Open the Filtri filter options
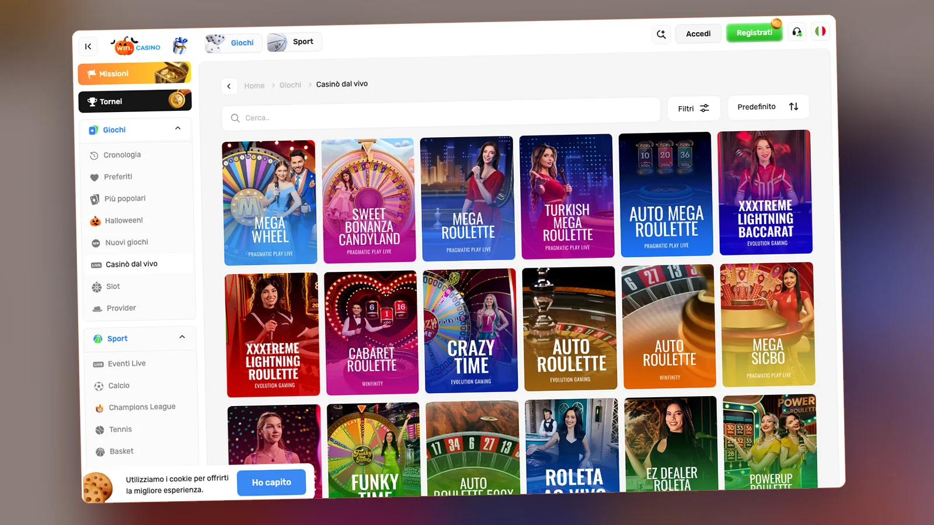This screenshot has height=525, width=934. click(x=693, y=108)
